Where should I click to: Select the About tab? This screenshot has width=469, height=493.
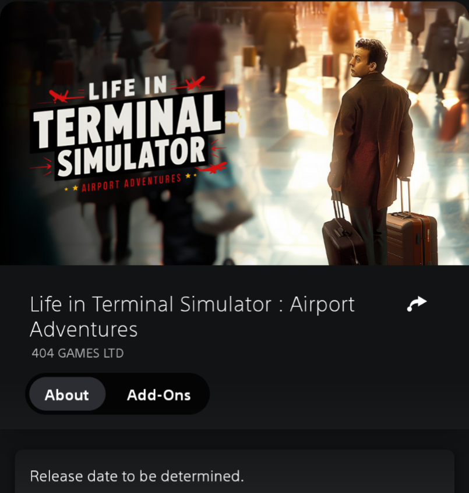pos(67,394)
